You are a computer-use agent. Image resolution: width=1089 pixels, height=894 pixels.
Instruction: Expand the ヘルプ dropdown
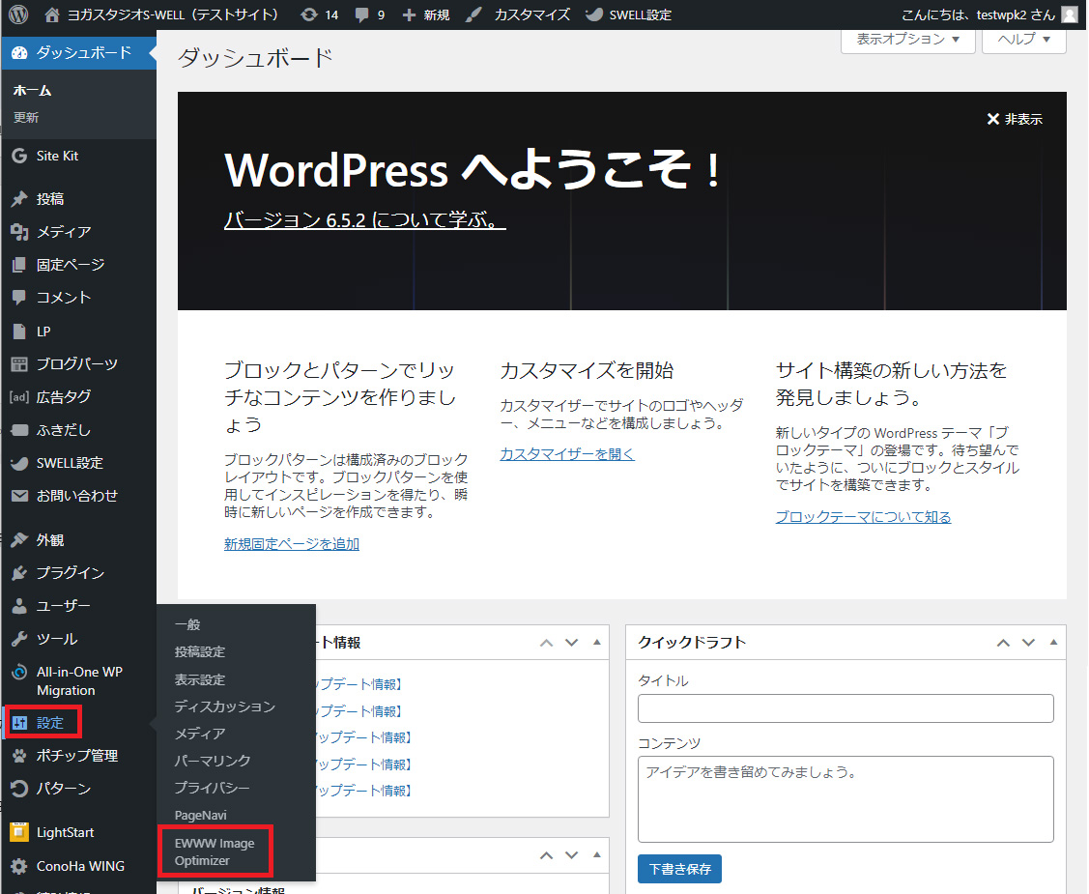(x=1023, y=40)
